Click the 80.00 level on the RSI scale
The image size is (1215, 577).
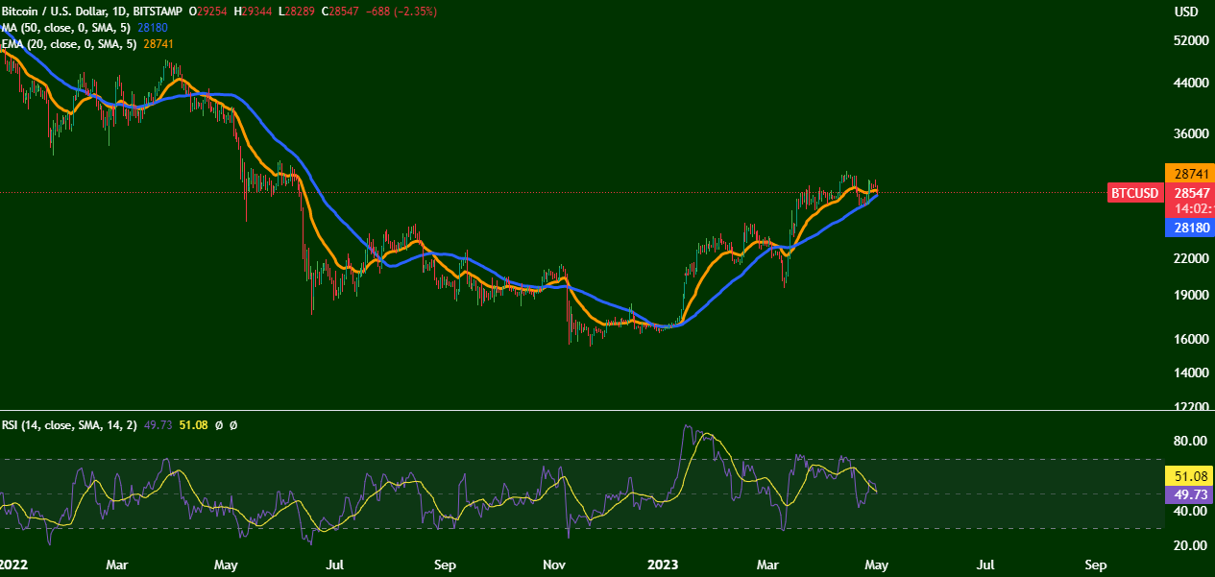click(1189, 442)
